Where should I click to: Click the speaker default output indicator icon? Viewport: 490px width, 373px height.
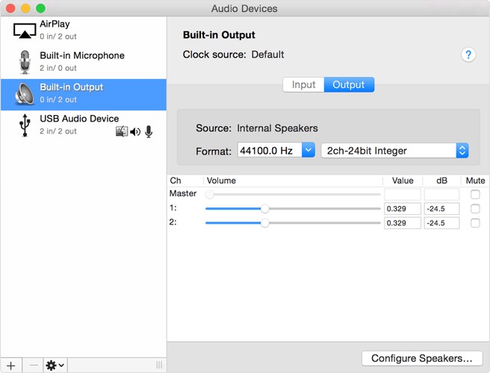tap(135, 132)
